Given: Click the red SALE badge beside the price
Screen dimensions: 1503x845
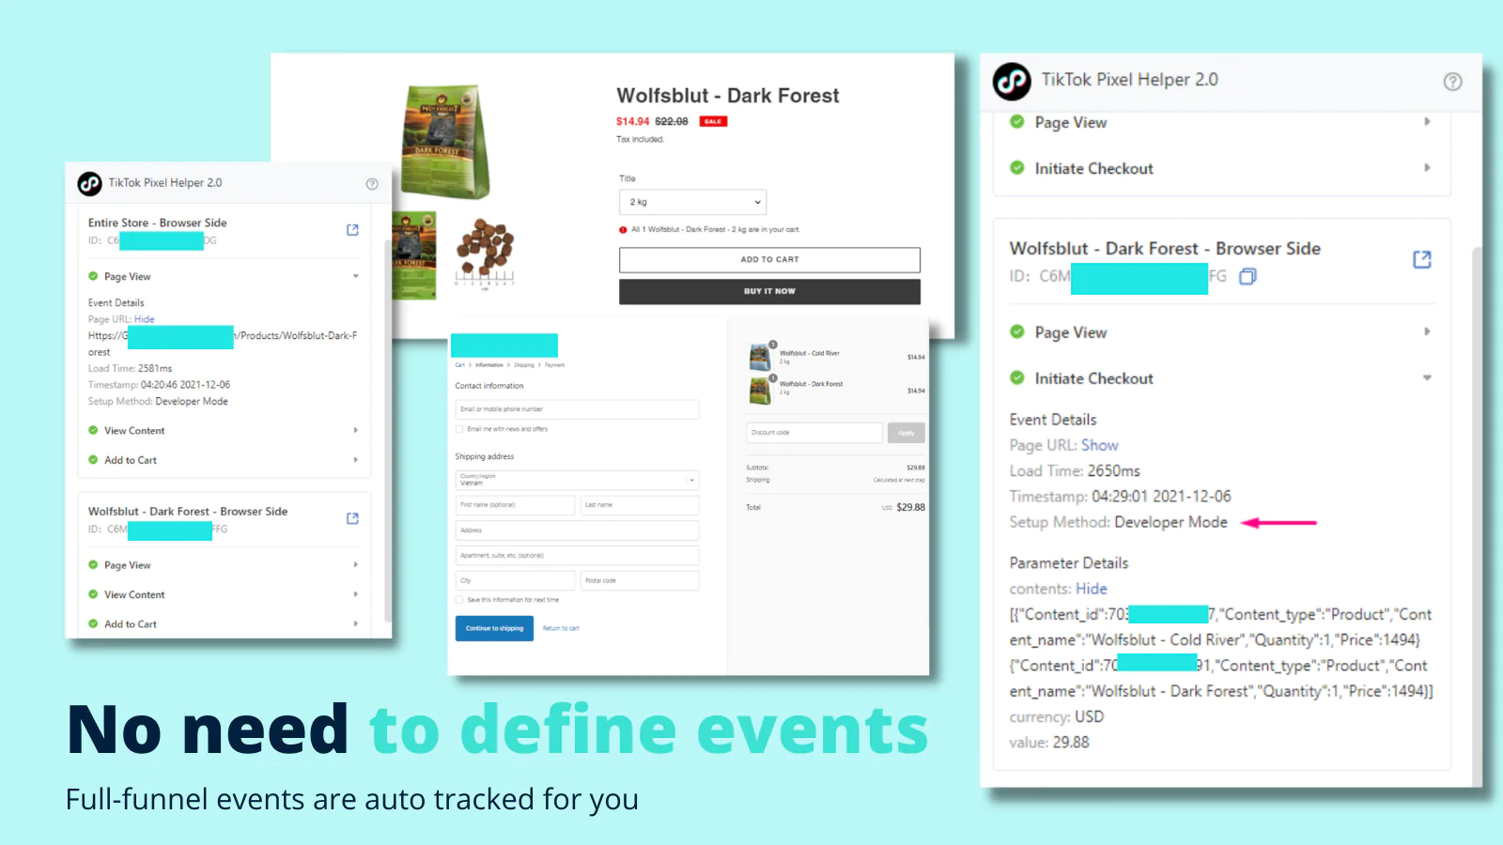Looking at the screenshot, I should (713, 121).
